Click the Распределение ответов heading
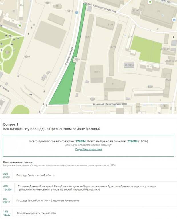Screen dimensions: 177x219 (18, 162)
